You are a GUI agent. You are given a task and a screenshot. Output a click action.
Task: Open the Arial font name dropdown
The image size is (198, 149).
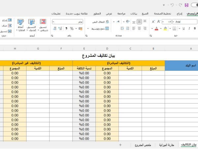click(x=173, y=22)
